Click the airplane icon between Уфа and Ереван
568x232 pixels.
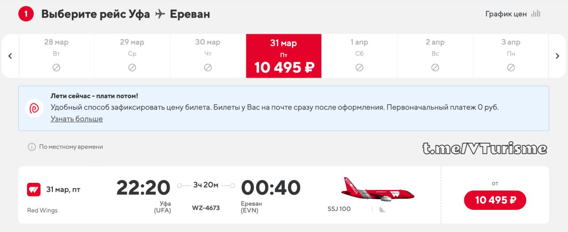tap(160, 14)
